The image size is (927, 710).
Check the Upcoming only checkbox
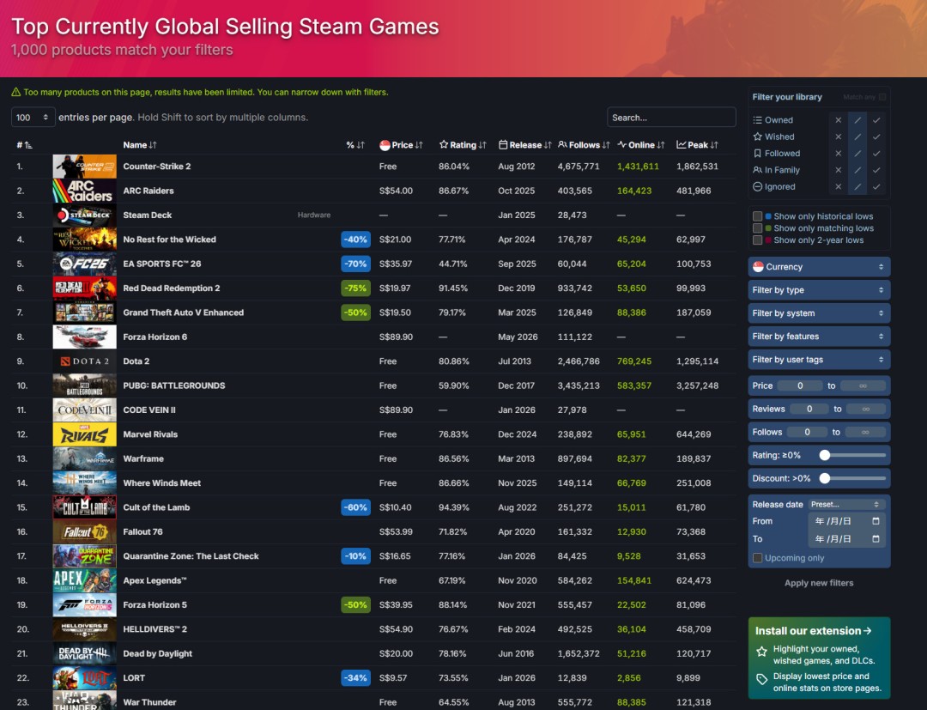(758, 557)
